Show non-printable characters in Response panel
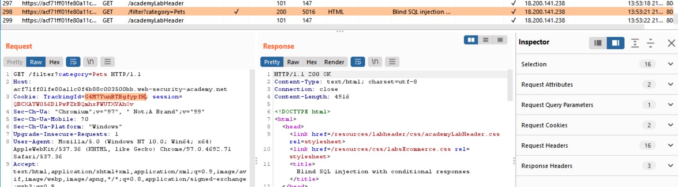 [375, 62]
